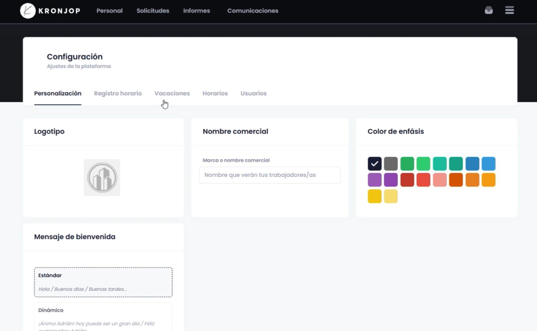Switch to the Registro horario tab
537x331 pixels.
pyautogui.click(x=118, y=93)
